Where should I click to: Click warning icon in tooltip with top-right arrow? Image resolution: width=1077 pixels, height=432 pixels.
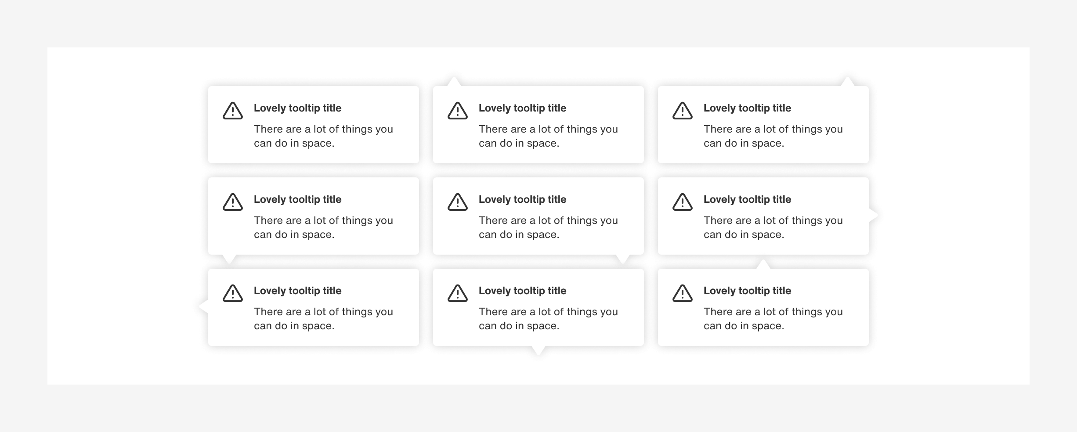tap(683, 111)
